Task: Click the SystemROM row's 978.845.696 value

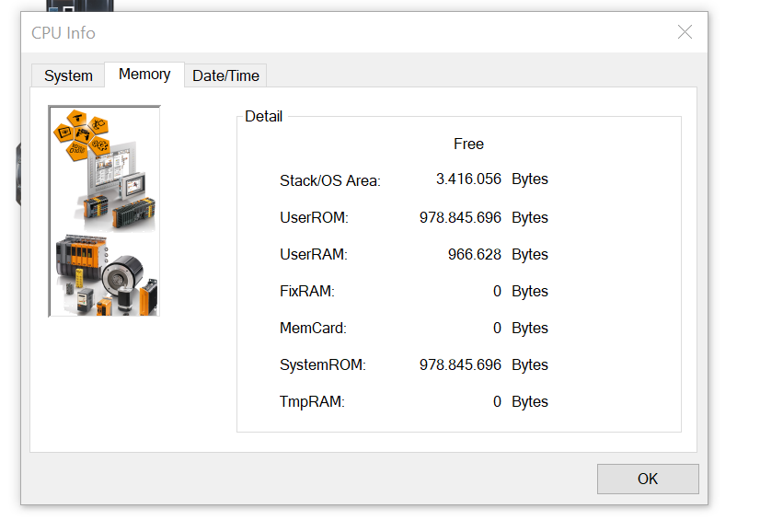Action: coord(460,364)
